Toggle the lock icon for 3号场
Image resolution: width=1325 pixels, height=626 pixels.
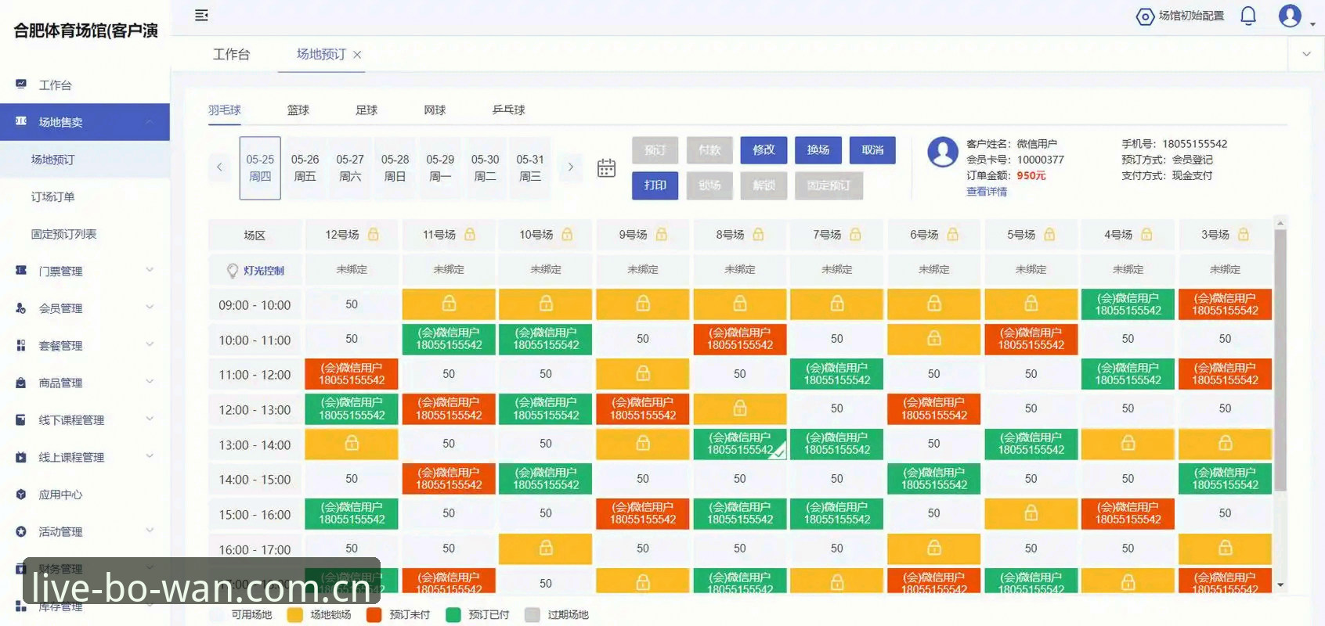point(1243,235)
